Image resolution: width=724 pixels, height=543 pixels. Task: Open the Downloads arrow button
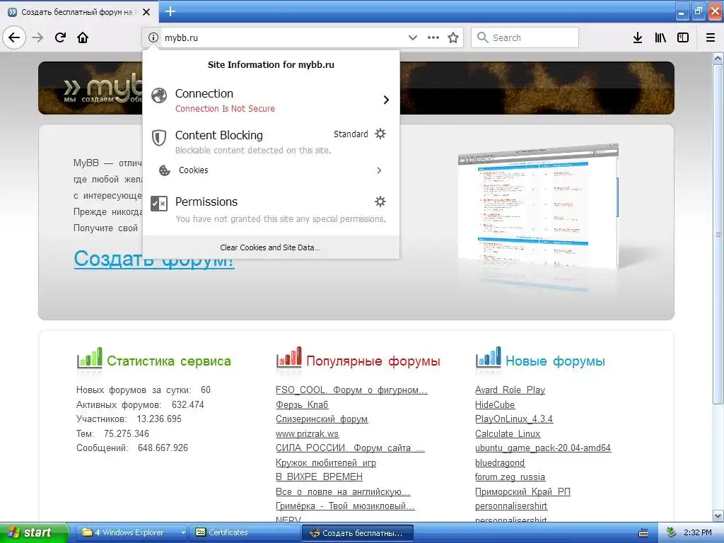[x=638, y=37]
